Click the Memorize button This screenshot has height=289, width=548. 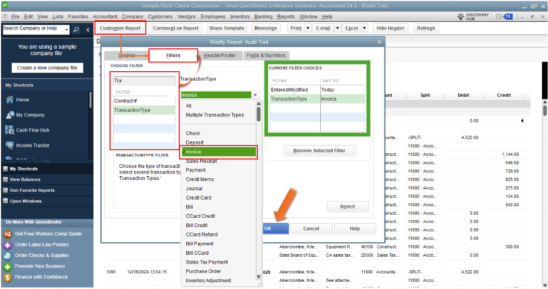(x=266, y=29)
